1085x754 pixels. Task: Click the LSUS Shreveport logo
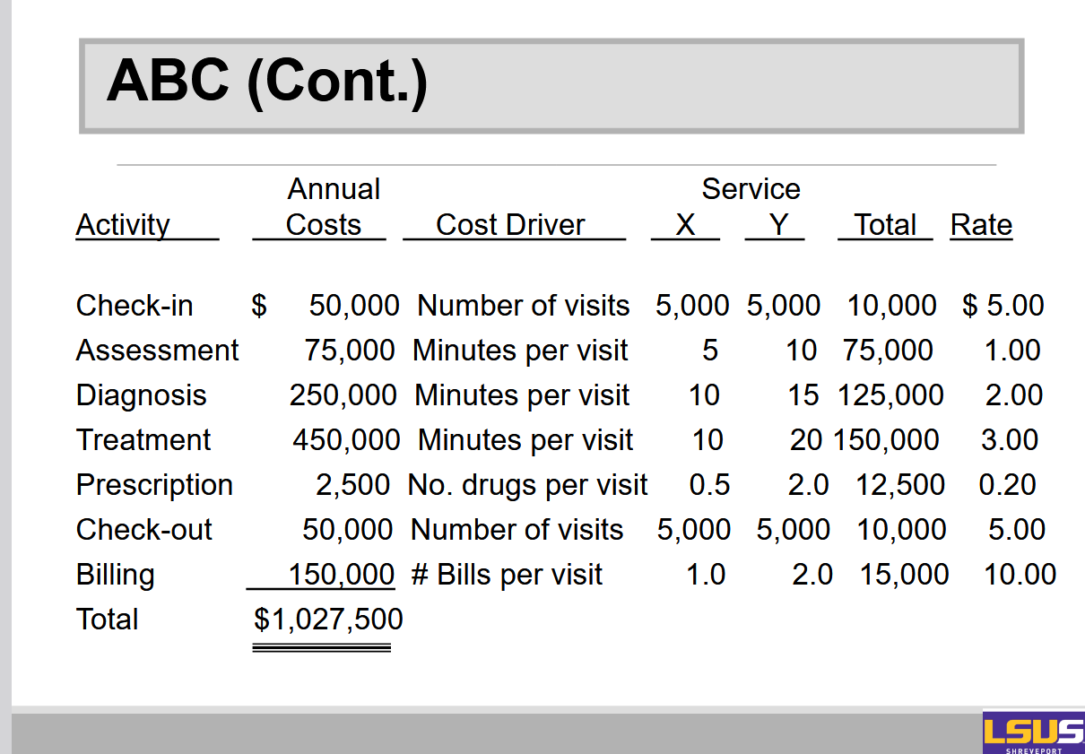[x=1033, y=732]
